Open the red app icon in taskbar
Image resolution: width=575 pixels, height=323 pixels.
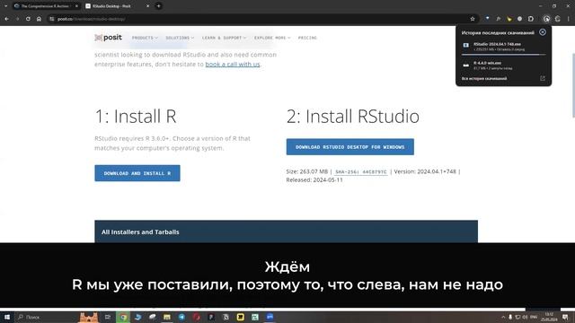click(196, 317)
